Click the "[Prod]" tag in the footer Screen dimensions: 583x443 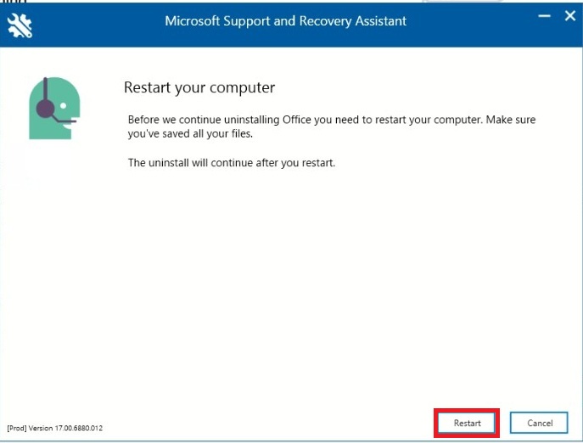tap(16, 427)
